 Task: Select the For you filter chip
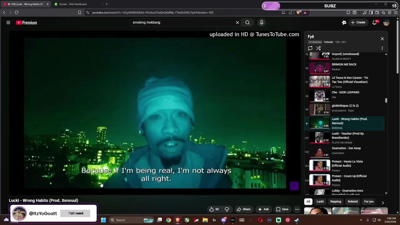[369, 202]
